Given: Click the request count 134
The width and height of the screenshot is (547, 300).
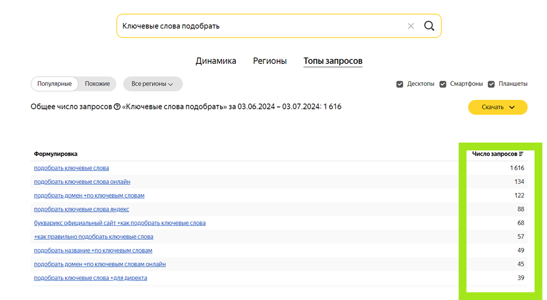Looking at the screenshot, I should tap(519, 182).
